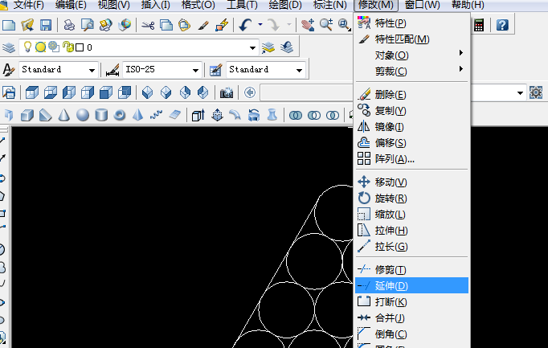Open dropdown arrow beside the gear icon
548x348 pixels.
(520, 93)
